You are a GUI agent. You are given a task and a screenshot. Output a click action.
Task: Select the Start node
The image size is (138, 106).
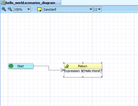pos(20,66)
